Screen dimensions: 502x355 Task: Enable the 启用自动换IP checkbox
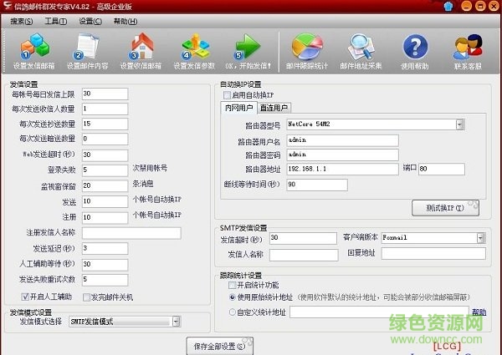pos(227,95)
